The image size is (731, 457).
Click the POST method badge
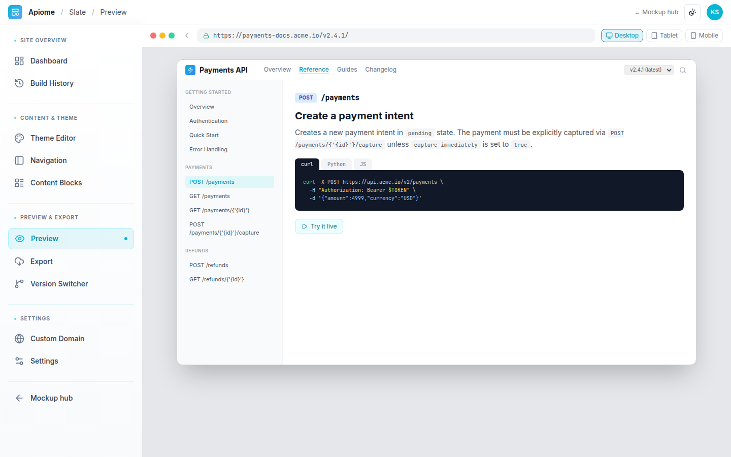click(x=306, y=97)
